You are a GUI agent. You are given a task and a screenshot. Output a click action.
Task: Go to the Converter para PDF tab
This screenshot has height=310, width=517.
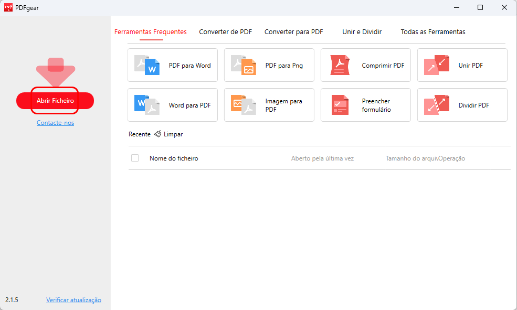tap(293, 32)
